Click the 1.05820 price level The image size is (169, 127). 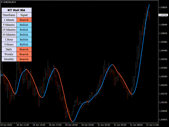[x=163, y=7]
